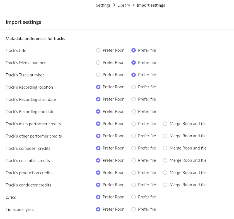This screenshot has width=234, height=219.
Task: Go to Library breadcrumb
Action: [124, 5]
